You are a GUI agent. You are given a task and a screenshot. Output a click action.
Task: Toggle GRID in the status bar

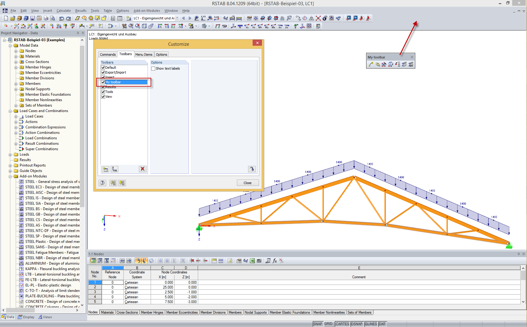(x=328, y=324)
